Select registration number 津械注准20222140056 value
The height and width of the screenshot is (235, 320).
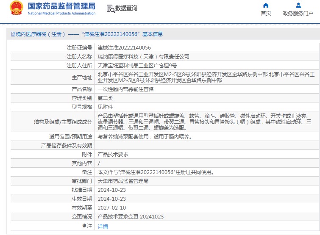[124, 48]
